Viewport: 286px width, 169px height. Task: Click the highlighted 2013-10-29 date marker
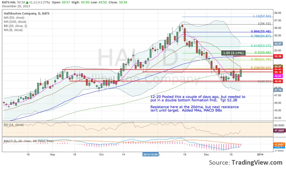(150, 154)
